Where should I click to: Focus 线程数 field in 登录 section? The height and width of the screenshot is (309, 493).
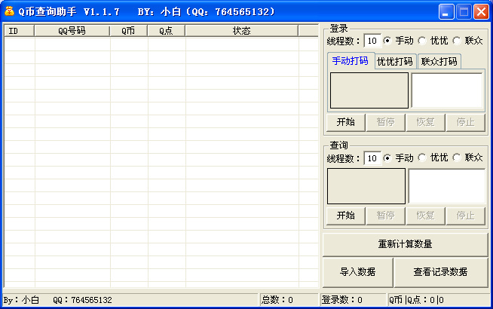click(x=372, y=41)
